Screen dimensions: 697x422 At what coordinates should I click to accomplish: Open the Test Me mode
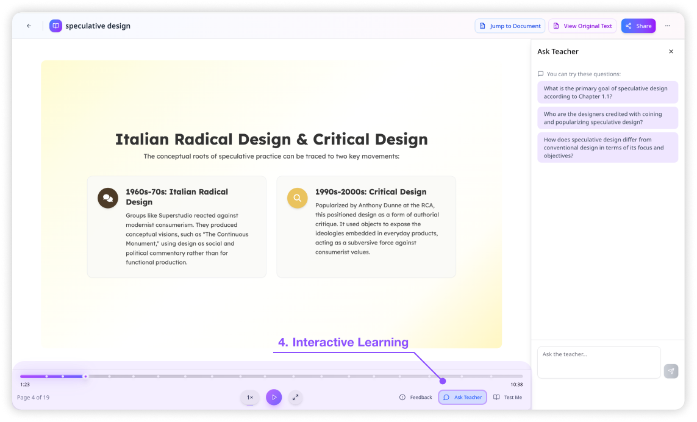507,398
